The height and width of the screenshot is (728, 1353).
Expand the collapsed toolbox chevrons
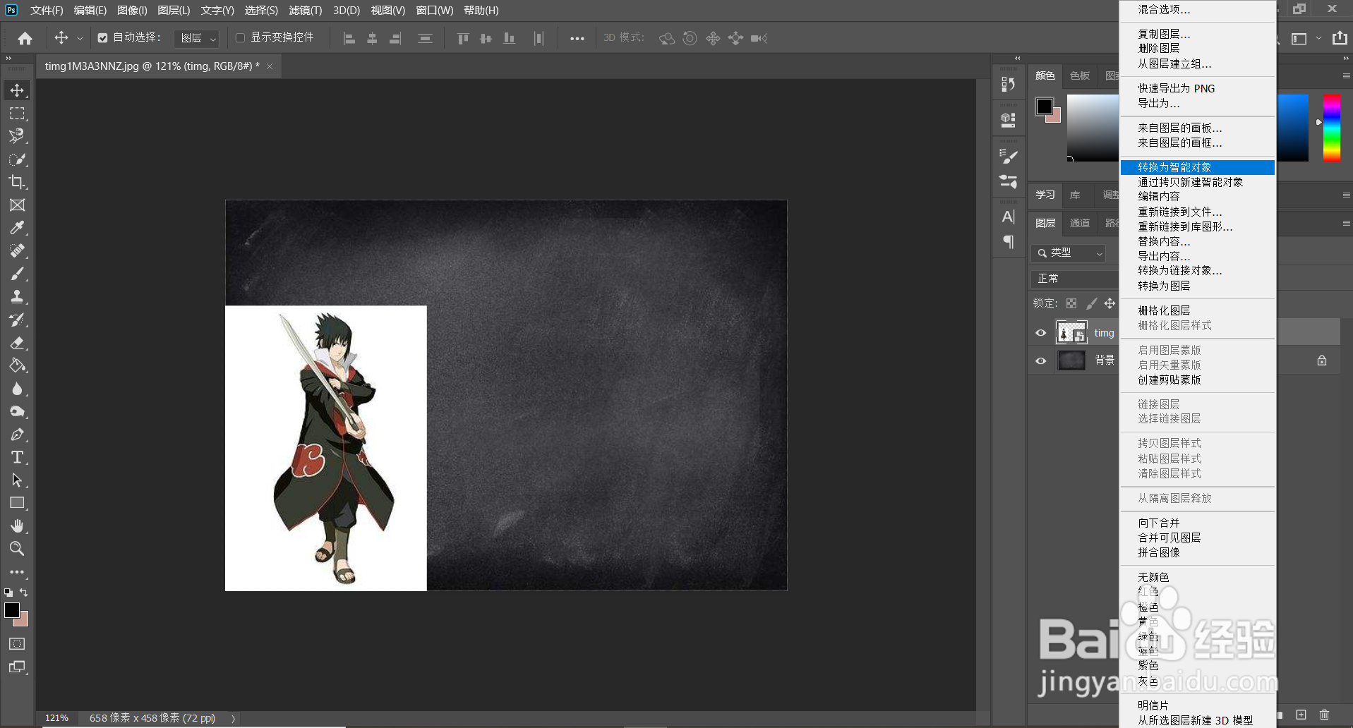(8, 59)
